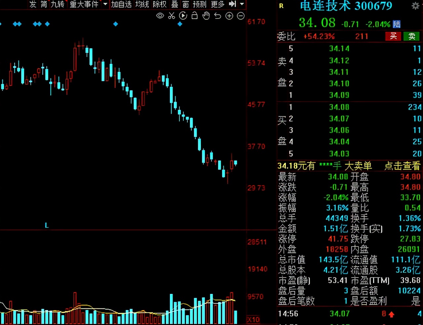Click the 外盘 value 18258
Viewport: 423px width, 325px height.
coord(337,249)
